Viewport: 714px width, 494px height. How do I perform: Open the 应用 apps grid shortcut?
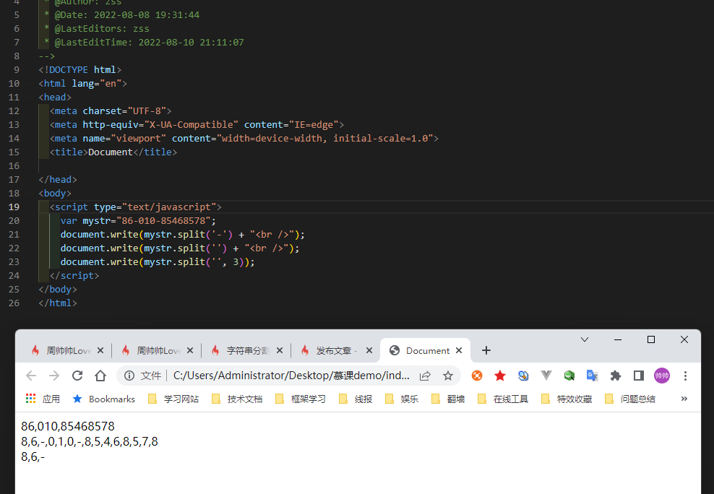[x=43, y=399]
